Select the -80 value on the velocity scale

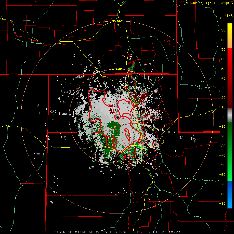[222, 194]
